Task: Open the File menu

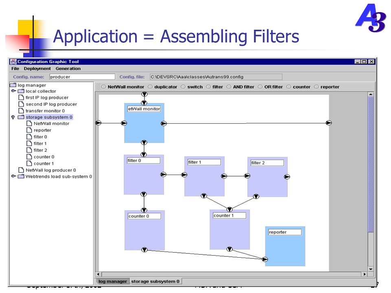Action: point(15,68)
